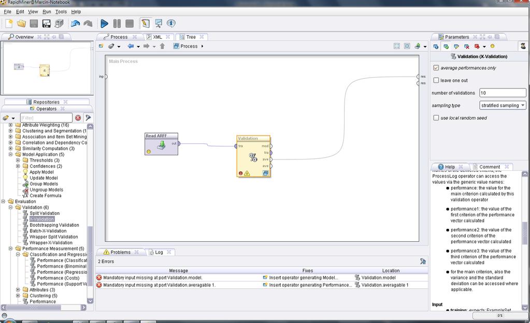The width and height of the screenshot is (530, 323).
Task: Click the 0% progress bar in status bar
Action: coord(499,316)
